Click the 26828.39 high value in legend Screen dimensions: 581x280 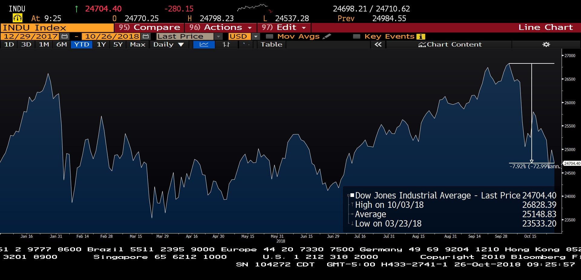click(x=539, y=205)
